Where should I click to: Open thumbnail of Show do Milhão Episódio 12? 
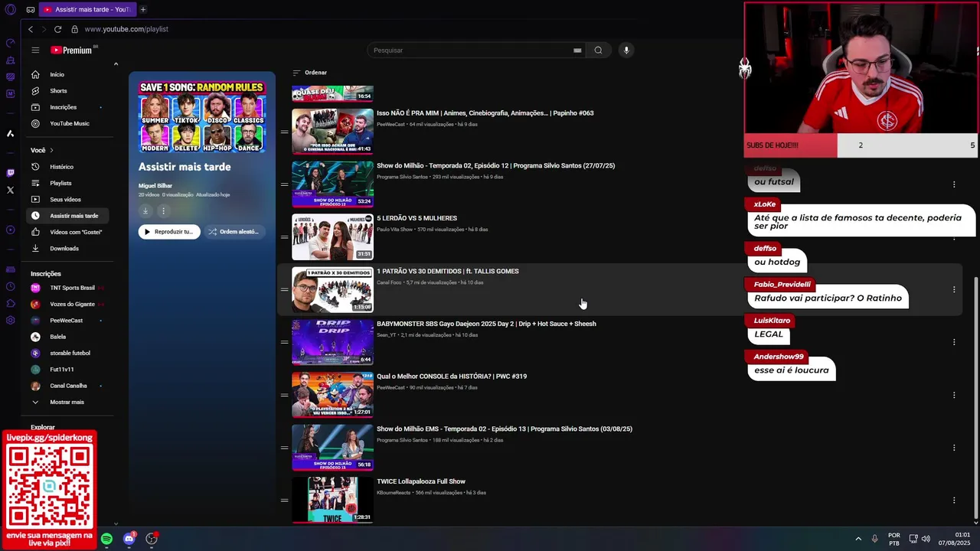click(332, 184)
